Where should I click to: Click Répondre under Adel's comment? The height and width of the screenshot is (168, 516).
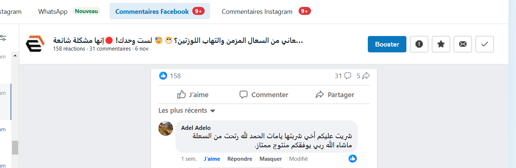click(240, 159)
